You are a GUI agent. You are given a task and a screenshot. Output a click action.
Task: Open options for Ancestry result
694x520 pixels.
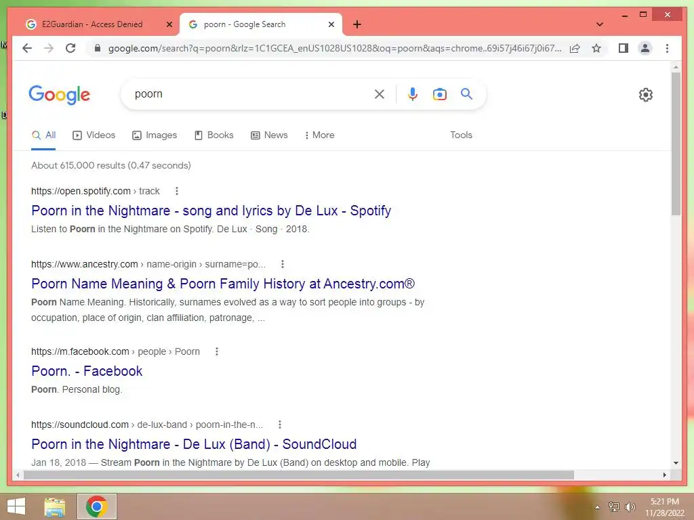pos(283,264)
